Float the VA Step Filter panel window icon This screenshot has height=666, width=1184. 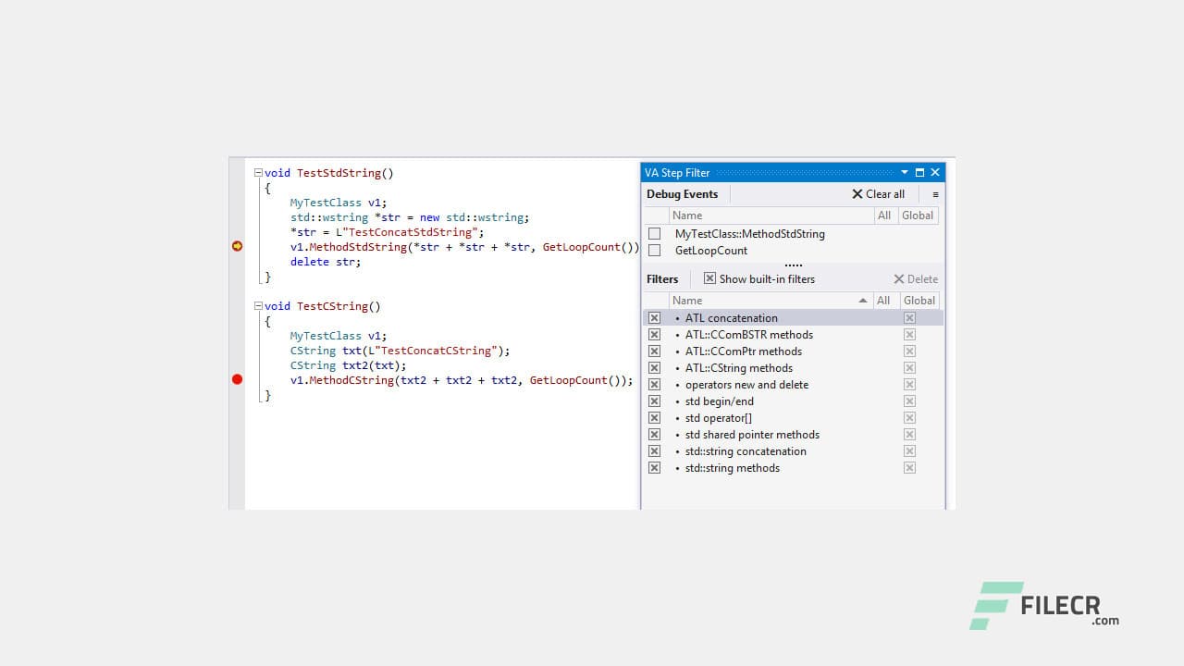point(919,172)
